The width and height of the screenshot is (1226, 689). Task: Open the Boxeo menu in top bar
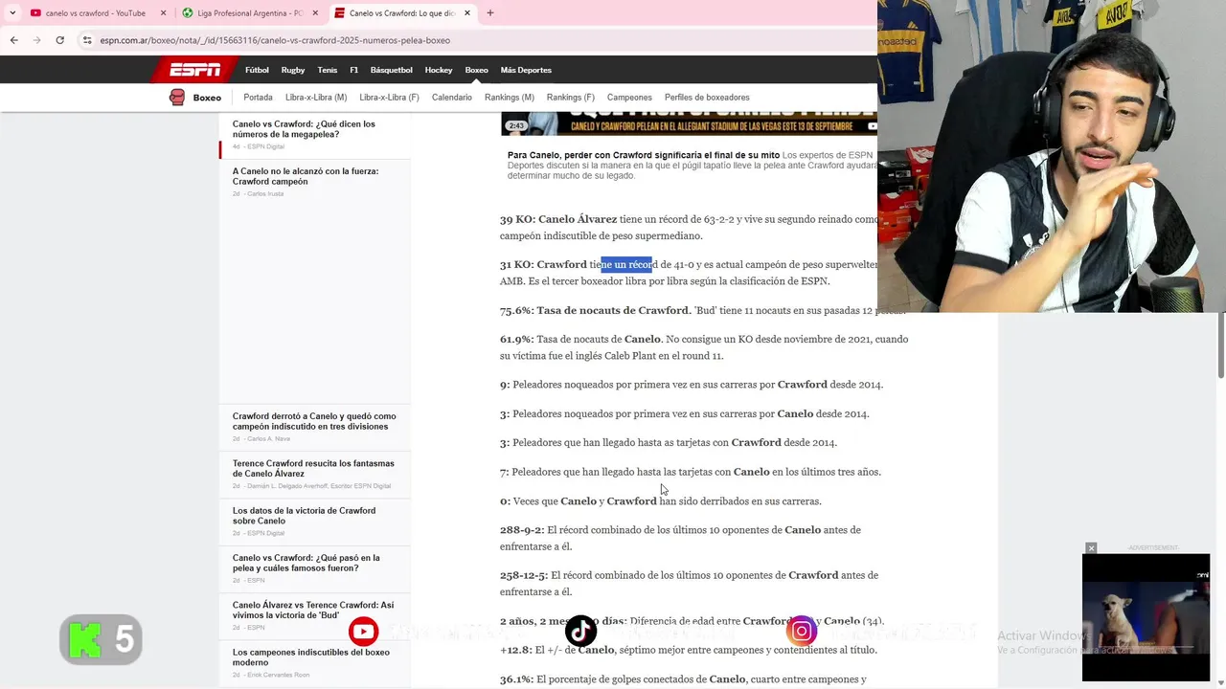476,70
